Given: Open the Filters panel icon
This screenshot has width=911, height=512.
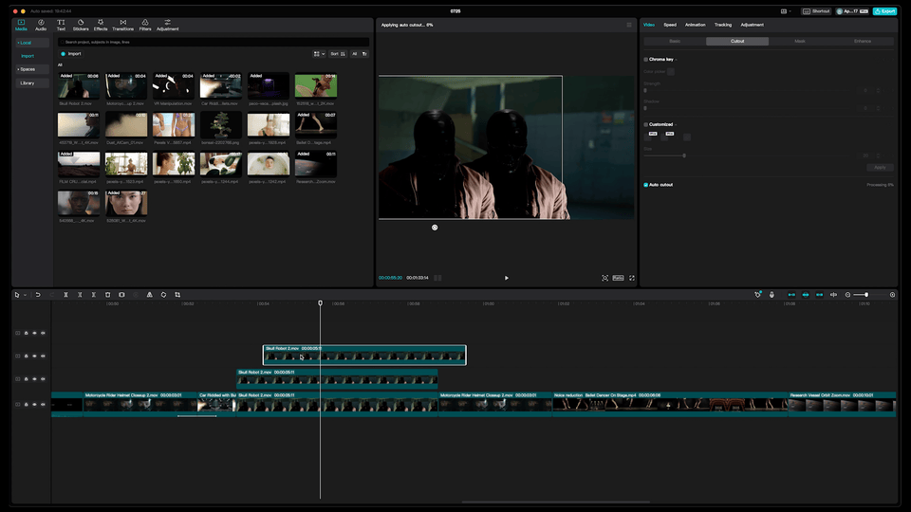Looking at the screenshot, I should tap(145, 25).
